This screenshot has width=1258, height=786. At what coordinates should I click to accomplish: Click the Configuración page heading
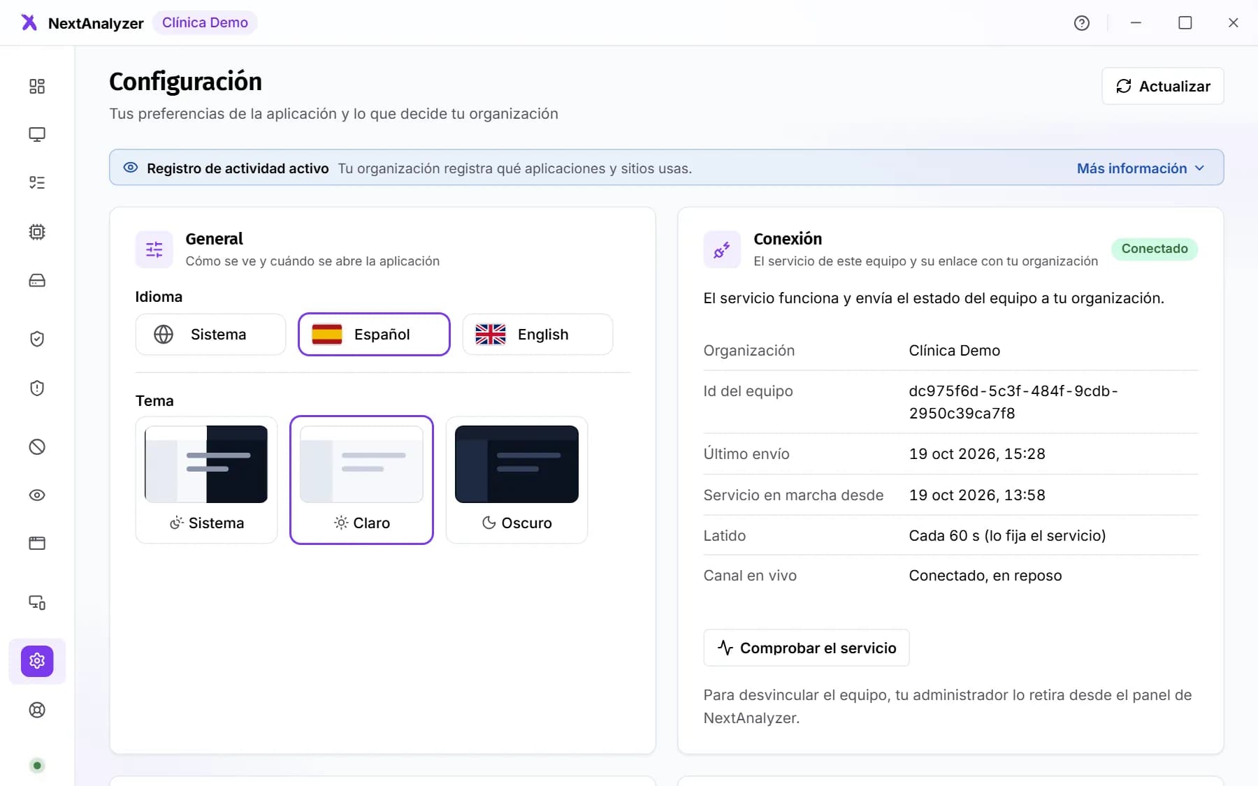pos(185,82)
